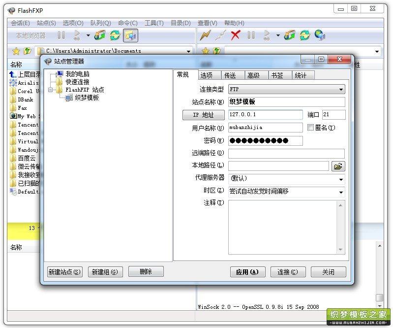Image resolution: width=393 pixels, height=328 pixels.
Task: Click the 删除 button
Action: [146, 271]
